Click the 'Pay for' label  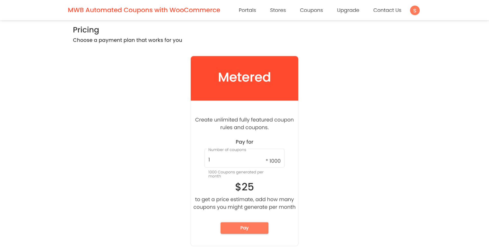click(244, 142)
